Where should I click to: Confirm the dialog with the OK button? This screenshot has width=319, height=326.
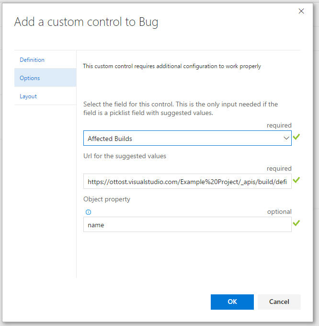pos(232,302)
